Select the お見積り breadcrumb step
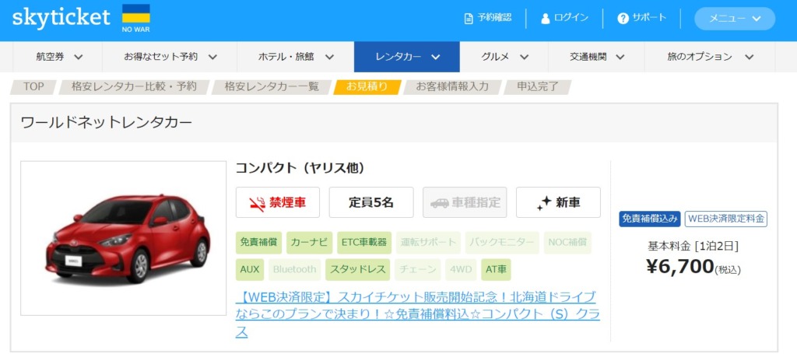The width and height of the screenshot is (797, 354). click(367, 87)
